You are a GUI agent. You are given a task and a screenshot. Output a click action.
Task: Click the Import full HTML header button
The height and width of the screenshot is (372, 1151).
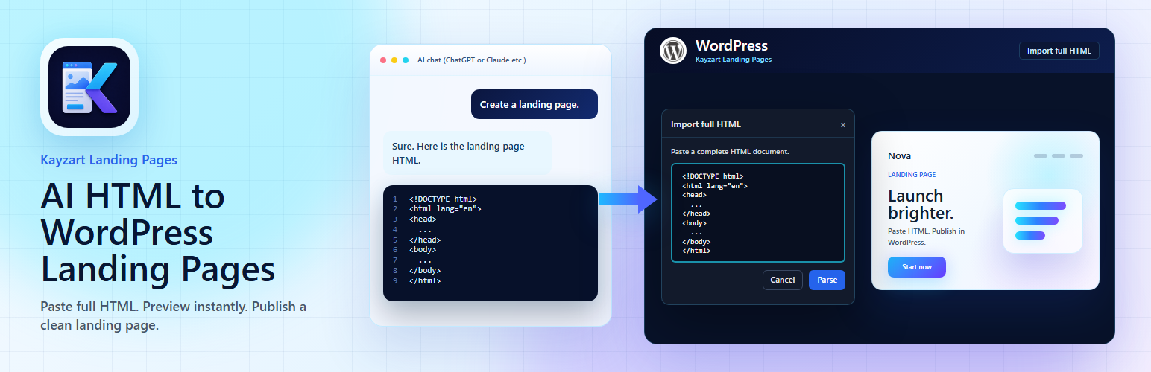pos(1059,51)
